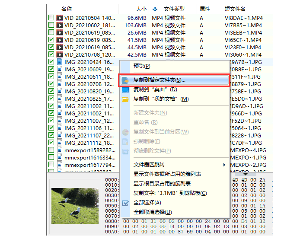Viewport: 284px width, 239px height.
Task: Tick the checkbox for mmexport1589282
Action: point(51,150)
